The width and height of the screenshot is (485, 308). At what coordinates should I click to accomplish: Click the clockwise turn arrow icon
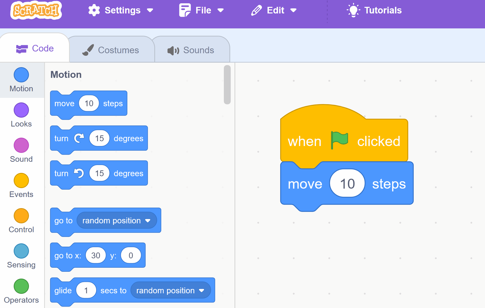pyautogui.click(x=79, y=138)
